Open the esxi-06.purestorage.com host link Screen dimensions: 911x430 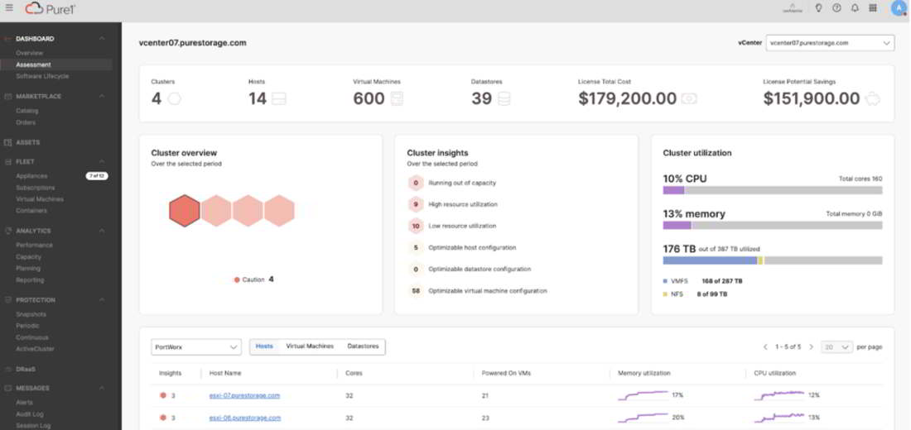click(x=245, y=418)
